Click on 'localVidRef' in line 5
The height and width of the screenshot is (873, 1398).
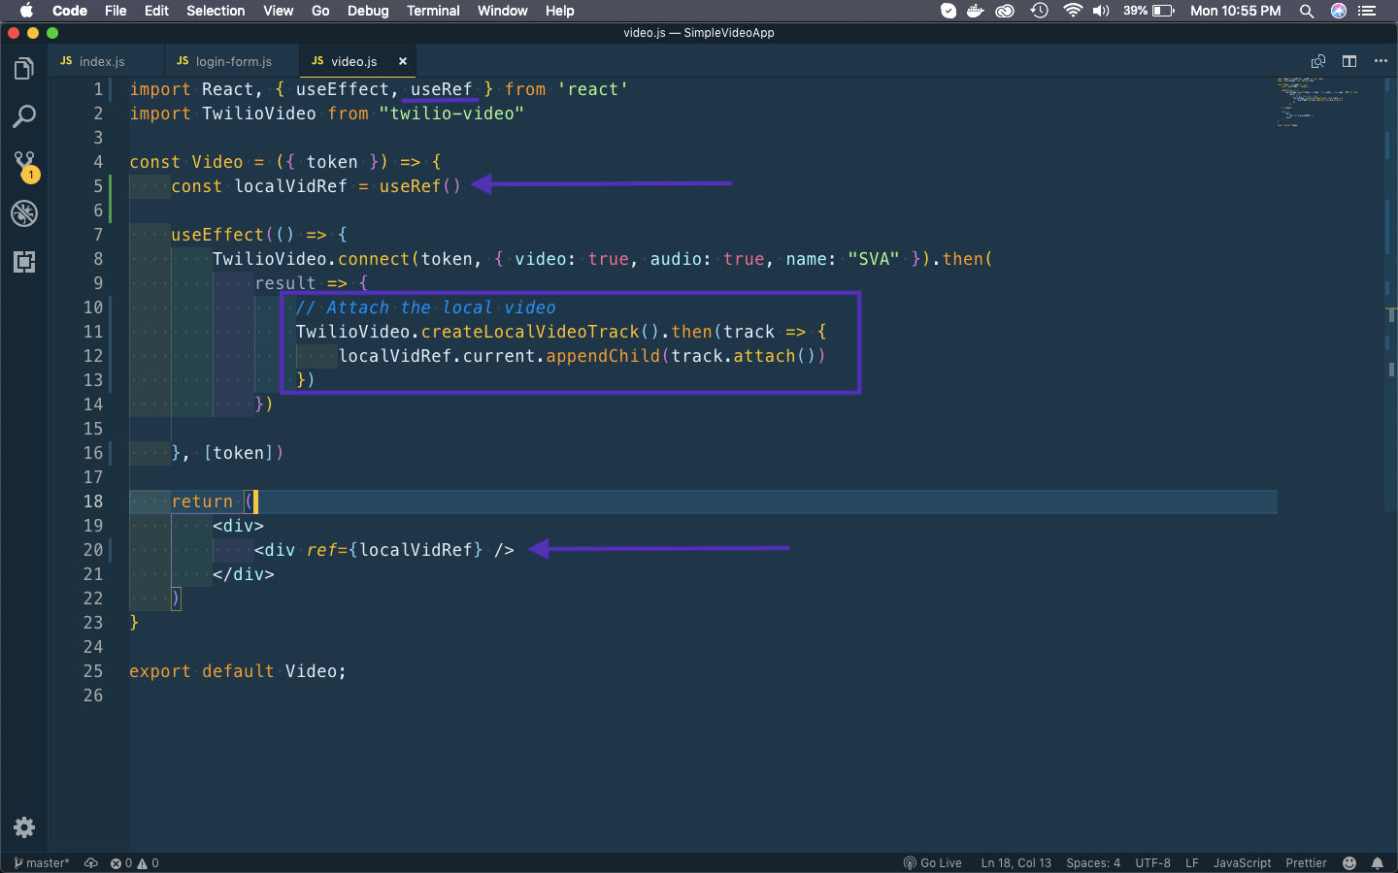(290, 186)
